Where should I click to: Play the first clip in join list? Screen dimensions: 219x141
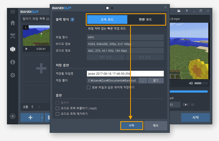(x=26, y=49)
